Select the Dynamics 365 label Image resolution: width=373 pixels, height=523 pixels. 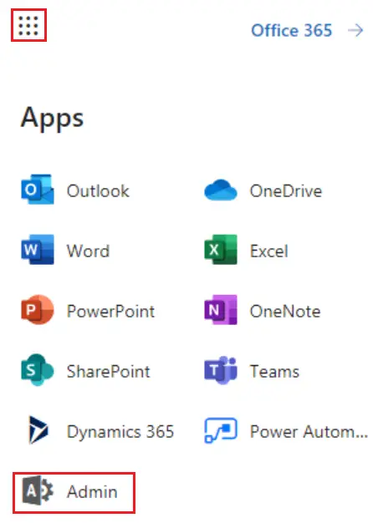point(120,432)
